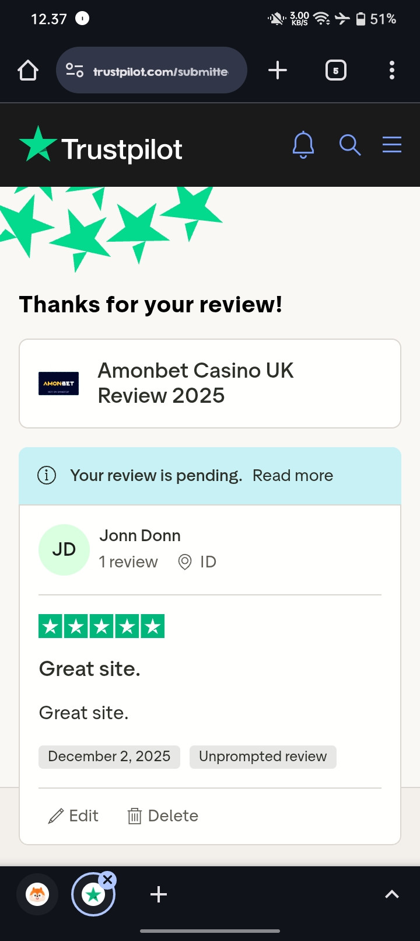Image resolution: width=420 pixels, height=941 pixels.
Task: Open the Trustpilot hamburger menu
Action: click(x=392, y=145)
